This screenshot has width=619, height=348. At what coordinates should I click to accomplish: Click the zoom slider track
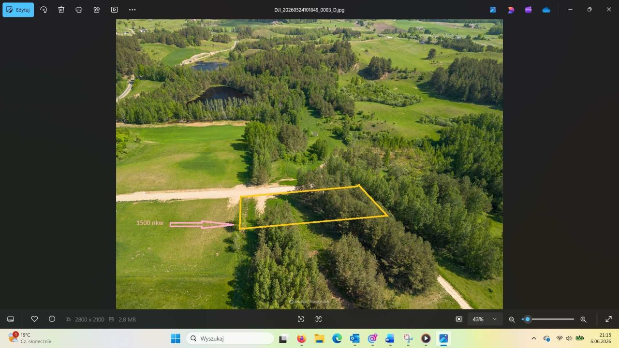coord(548,319)
